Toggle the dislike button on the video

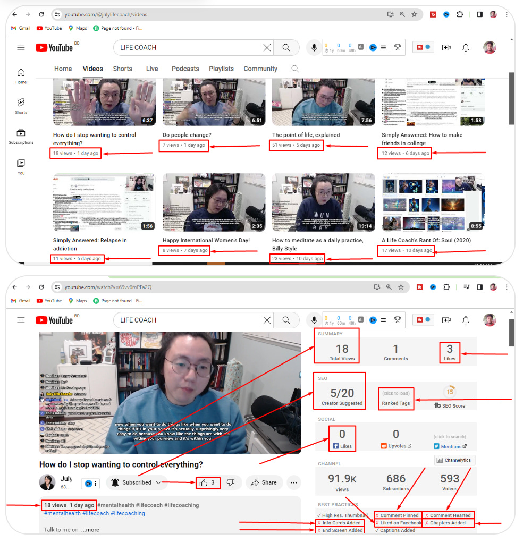point(231,482)
